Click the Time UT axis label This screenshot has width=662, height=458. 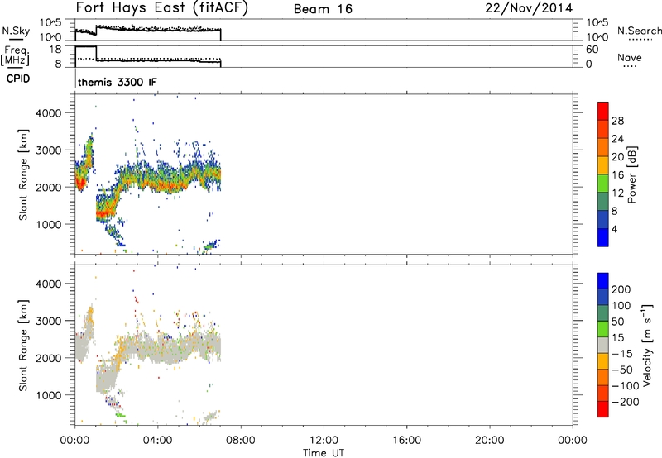[x=324, y=453]
